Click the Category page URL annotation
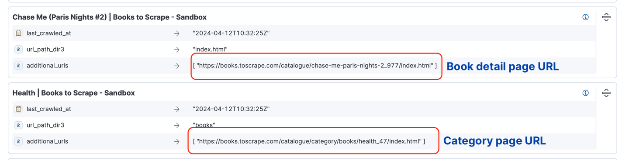629x160 pixels. [495, 141]
